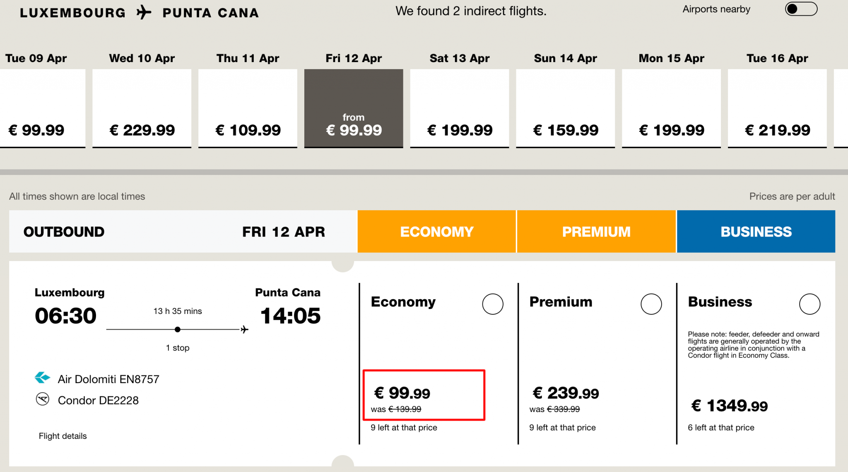The height and width of the screenshot is (472, 848).
Task: Switch to the Premium column tab
Action: pyautogui.click(x=596, y=232)
